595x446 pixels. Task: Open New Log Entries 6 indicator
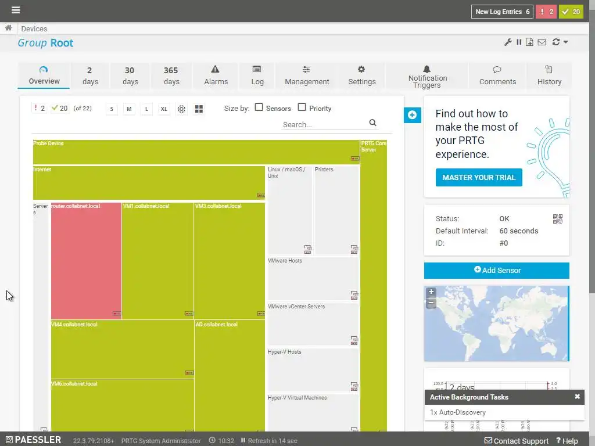click(x=502, y=12)
